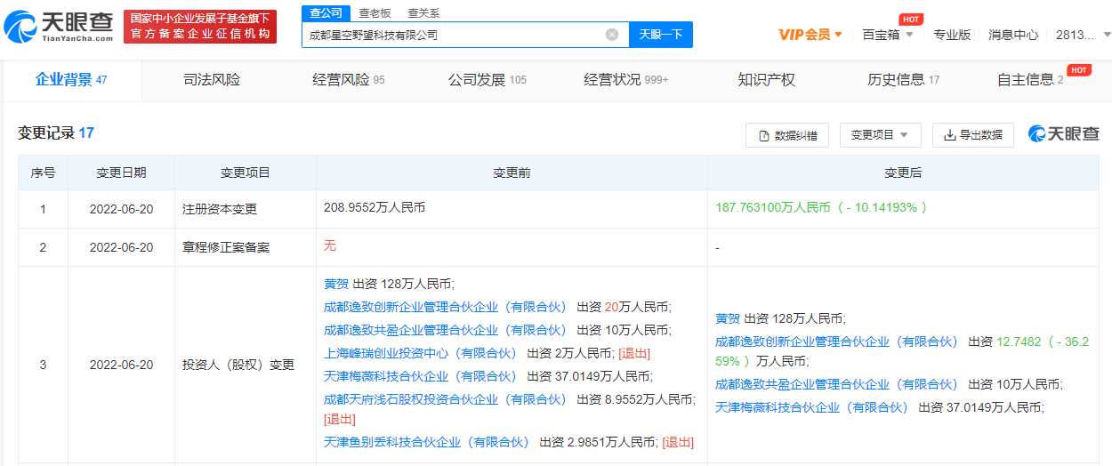This screenshot has width=1112, height=466.
Task: Click the company name search input field
Action: (x=454, y=35)
